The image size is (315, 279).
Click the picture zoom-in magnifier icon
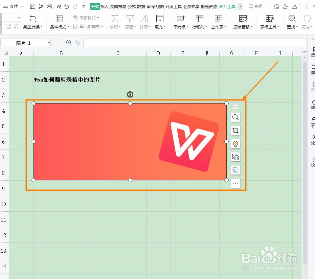235,117
